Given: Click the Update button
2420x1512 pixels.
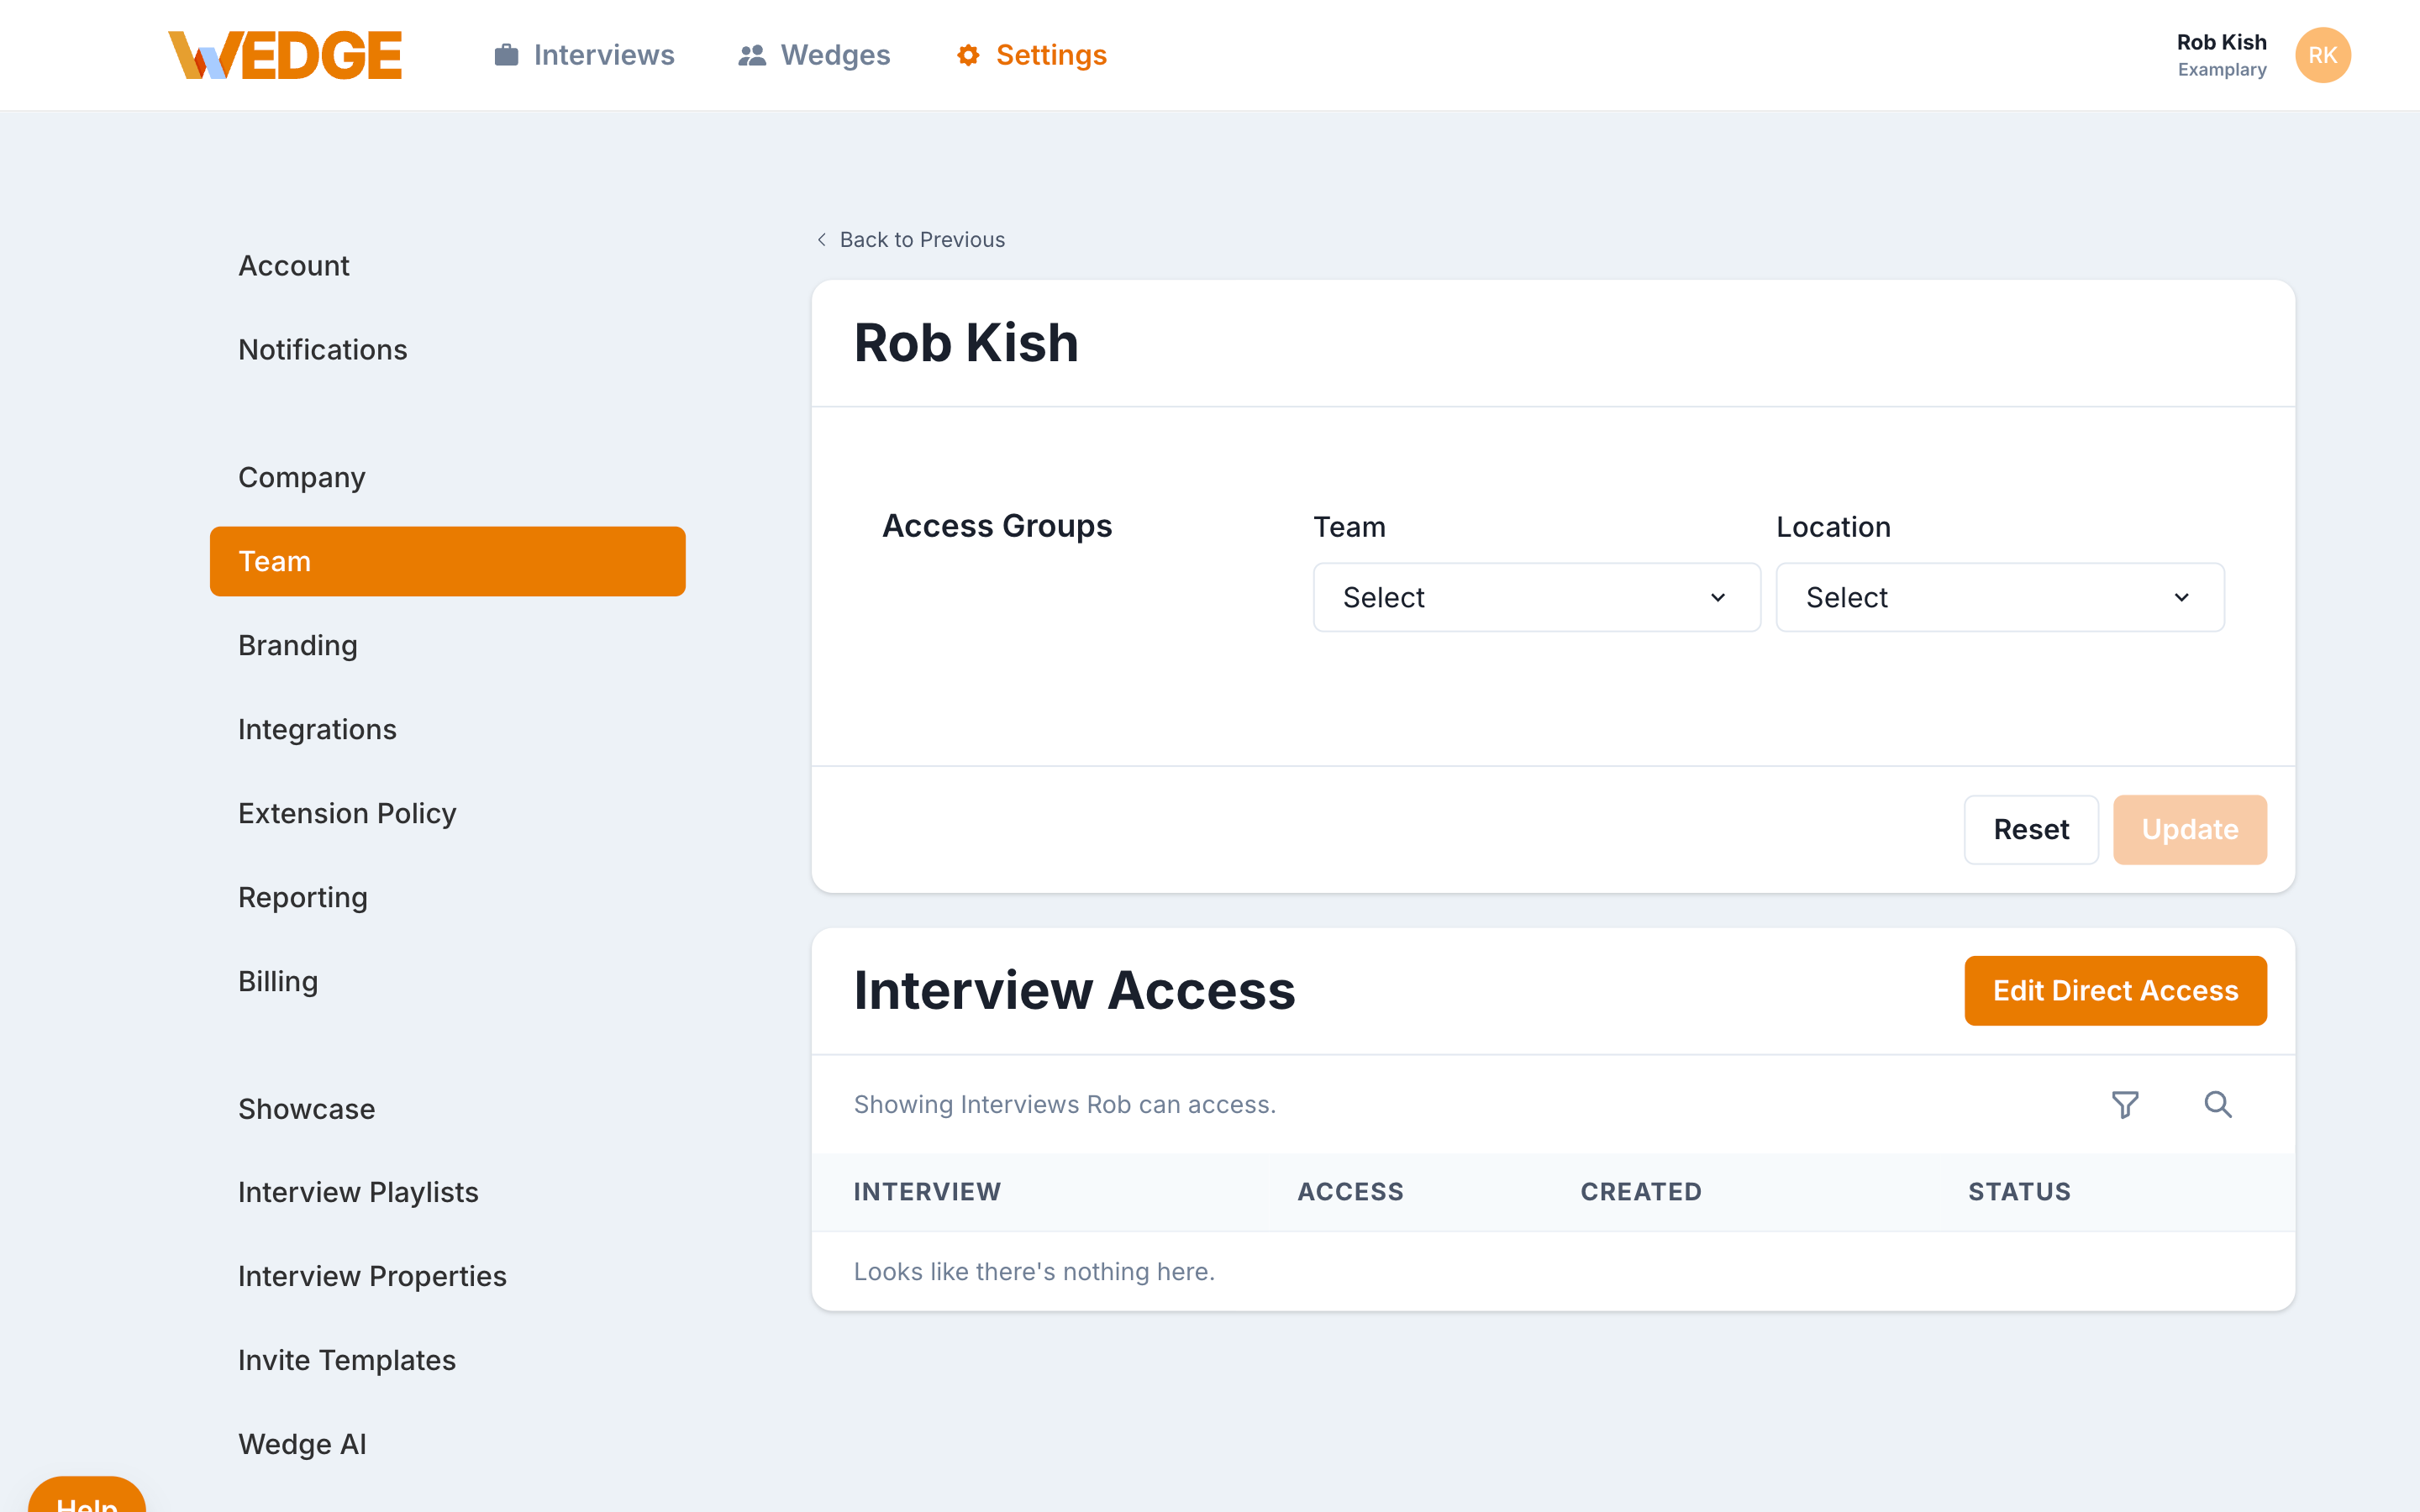Looking at the screenshot, I should 2190,829.
